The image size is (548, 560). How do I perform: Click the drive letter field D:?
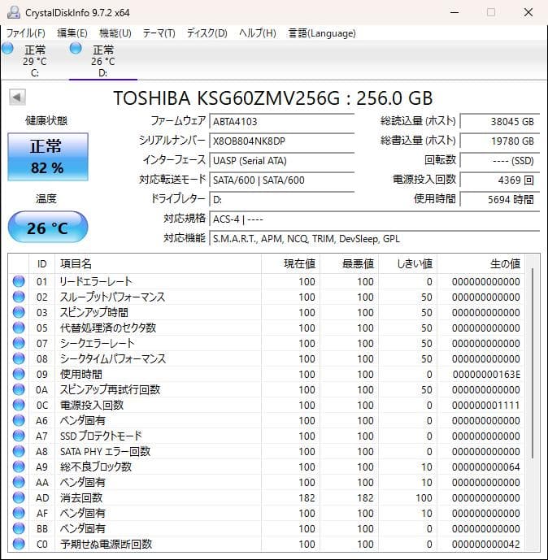(x=281, y=200)
